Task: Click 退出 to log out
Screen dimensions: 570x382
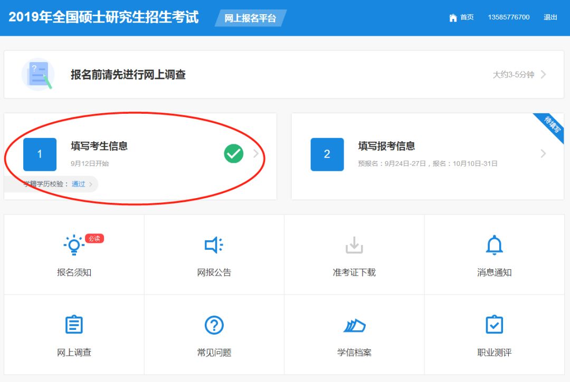Action: point(550,17)
